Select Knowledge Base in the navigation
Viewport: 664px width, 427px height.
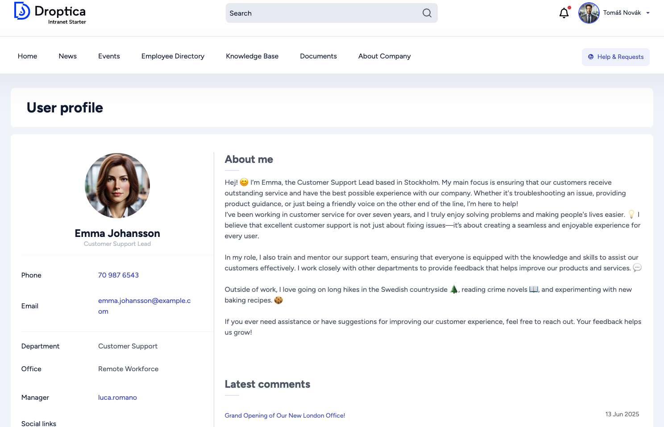click(252, 56)
